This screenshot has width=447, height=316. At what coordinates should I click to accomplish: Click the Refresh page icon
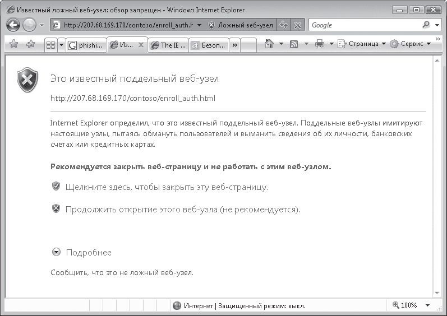pos(284,25)
